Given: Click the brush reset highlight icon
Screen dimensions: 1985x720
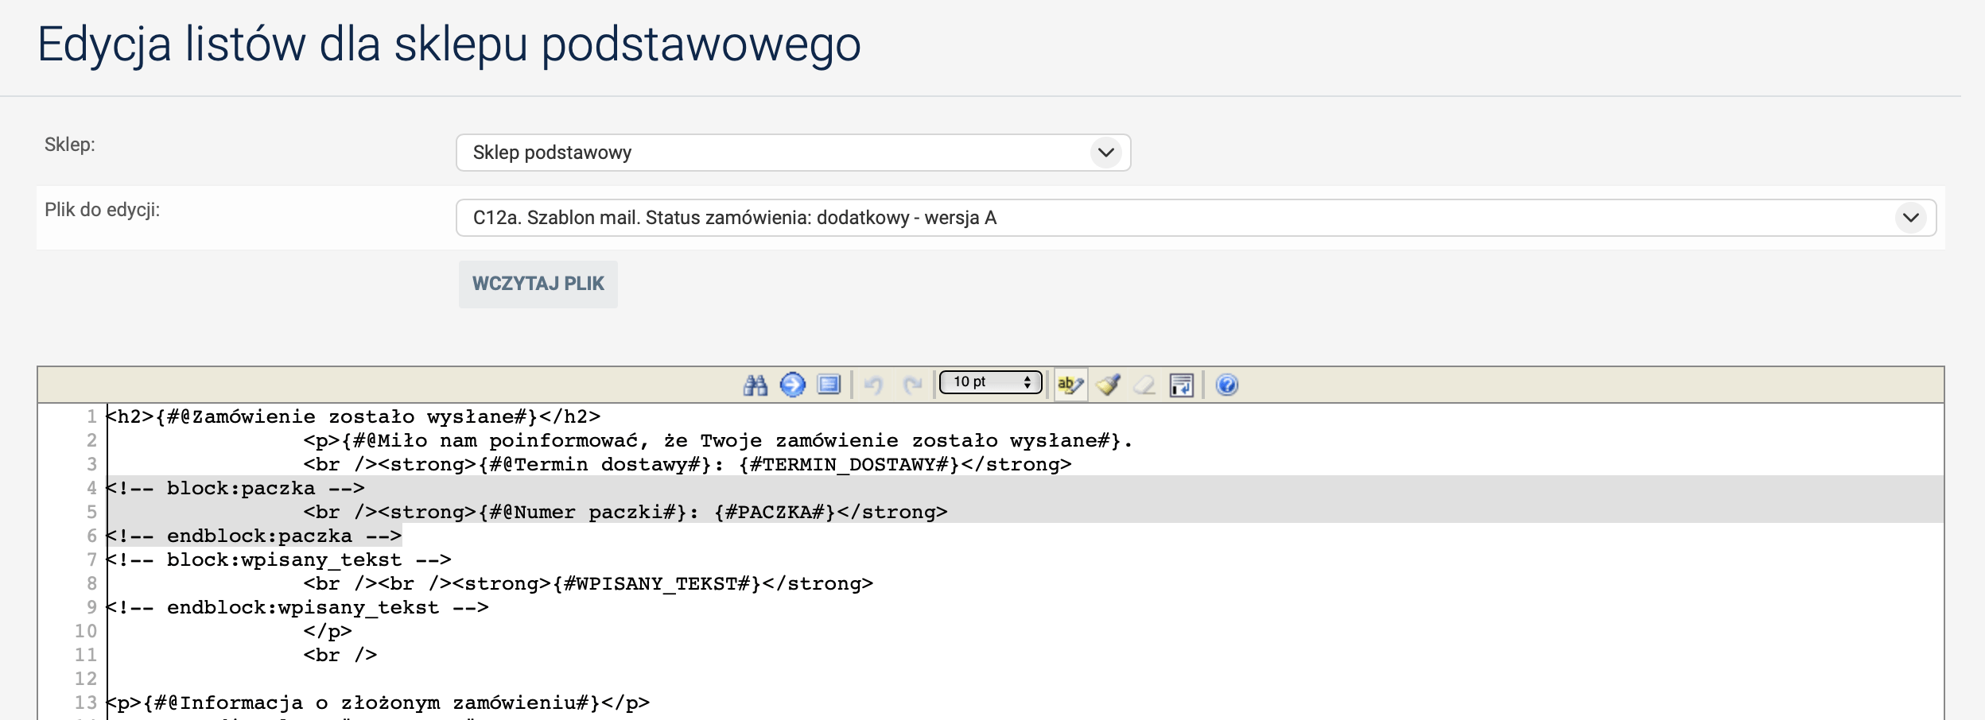Looking at the screenshot, I should pos(1109,385).
